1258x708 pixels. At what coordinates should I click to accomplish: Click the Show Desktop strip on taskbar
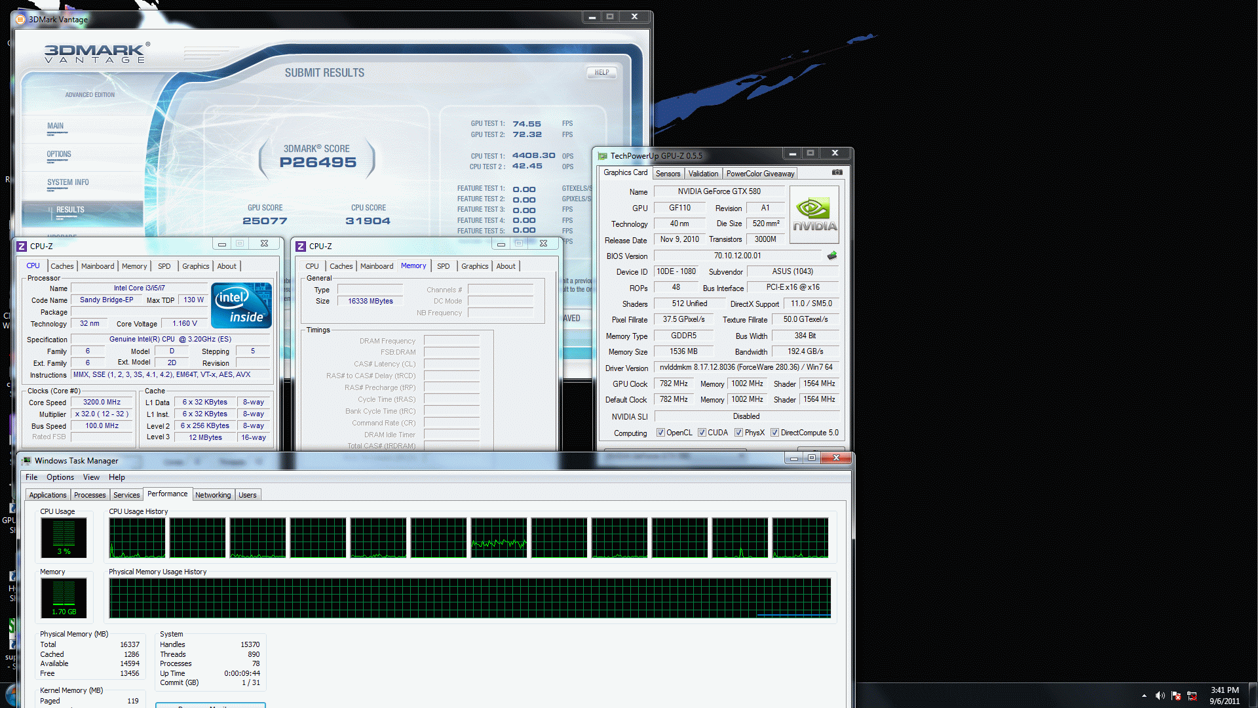(x=1253, y=696)
